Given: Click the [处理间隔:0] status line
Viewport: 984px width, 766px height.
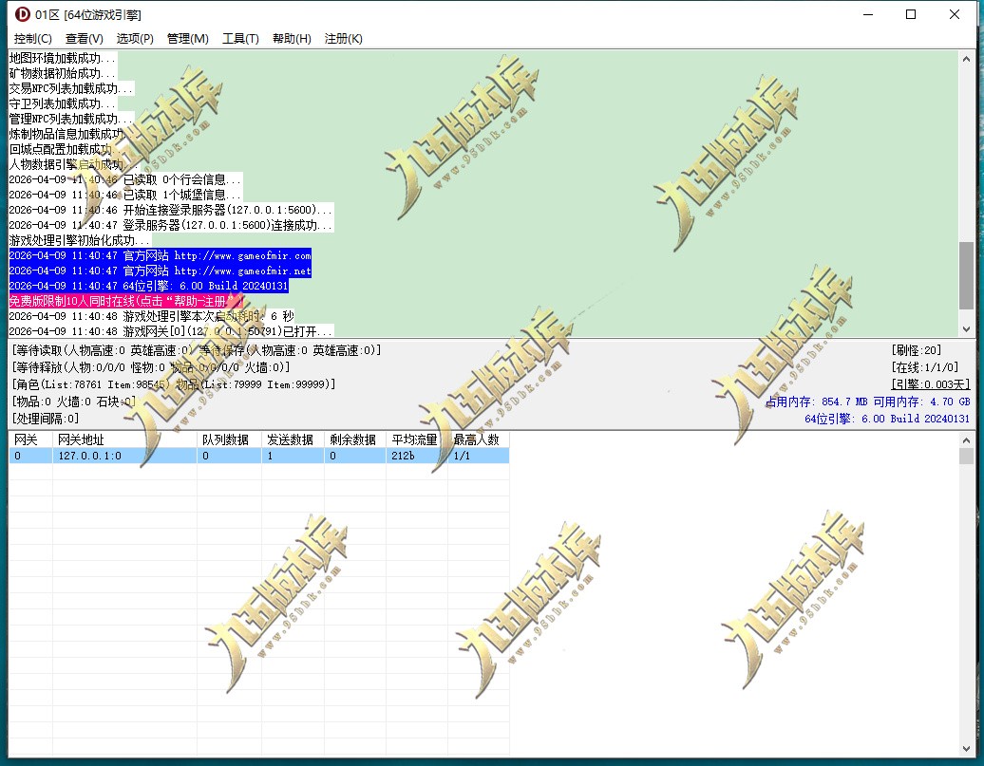Looking at the screenshot, I should [46, 419].
